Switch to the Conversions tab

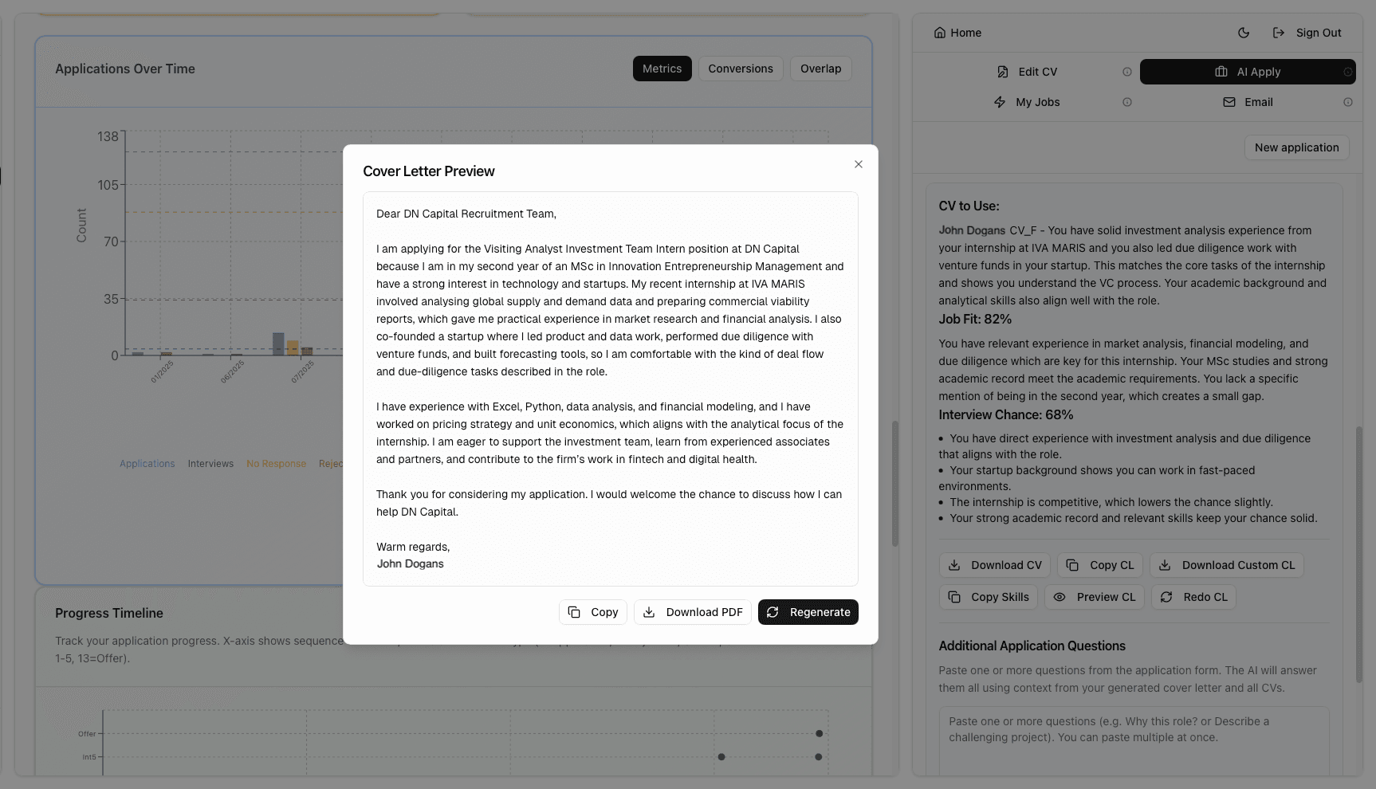click(740, 69)
